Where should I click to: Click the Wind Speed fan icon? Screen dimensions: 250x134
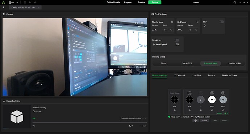point(154,45)
